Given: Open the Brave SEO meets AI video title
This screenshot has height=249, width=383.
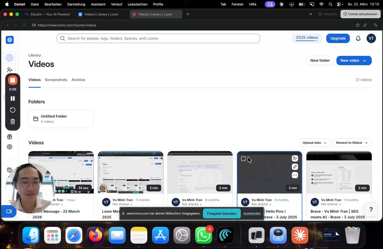Looking at the screenshot, I should coord(338,214).
